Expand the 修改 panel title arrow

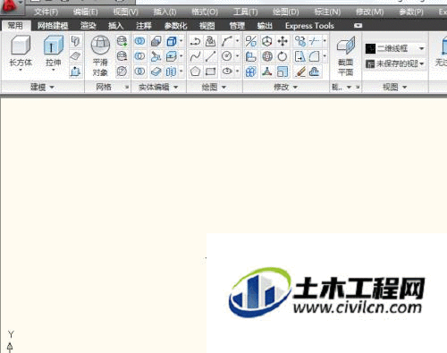[x=295, y=88]
